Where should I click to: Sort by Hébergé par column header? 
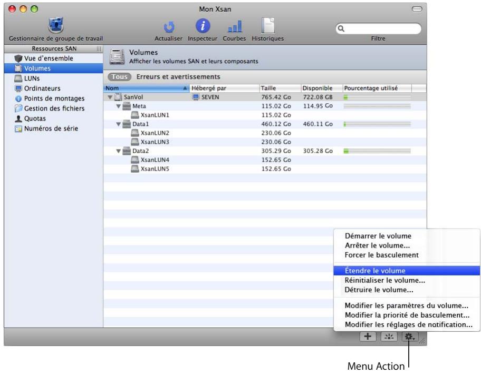[224, 88]
